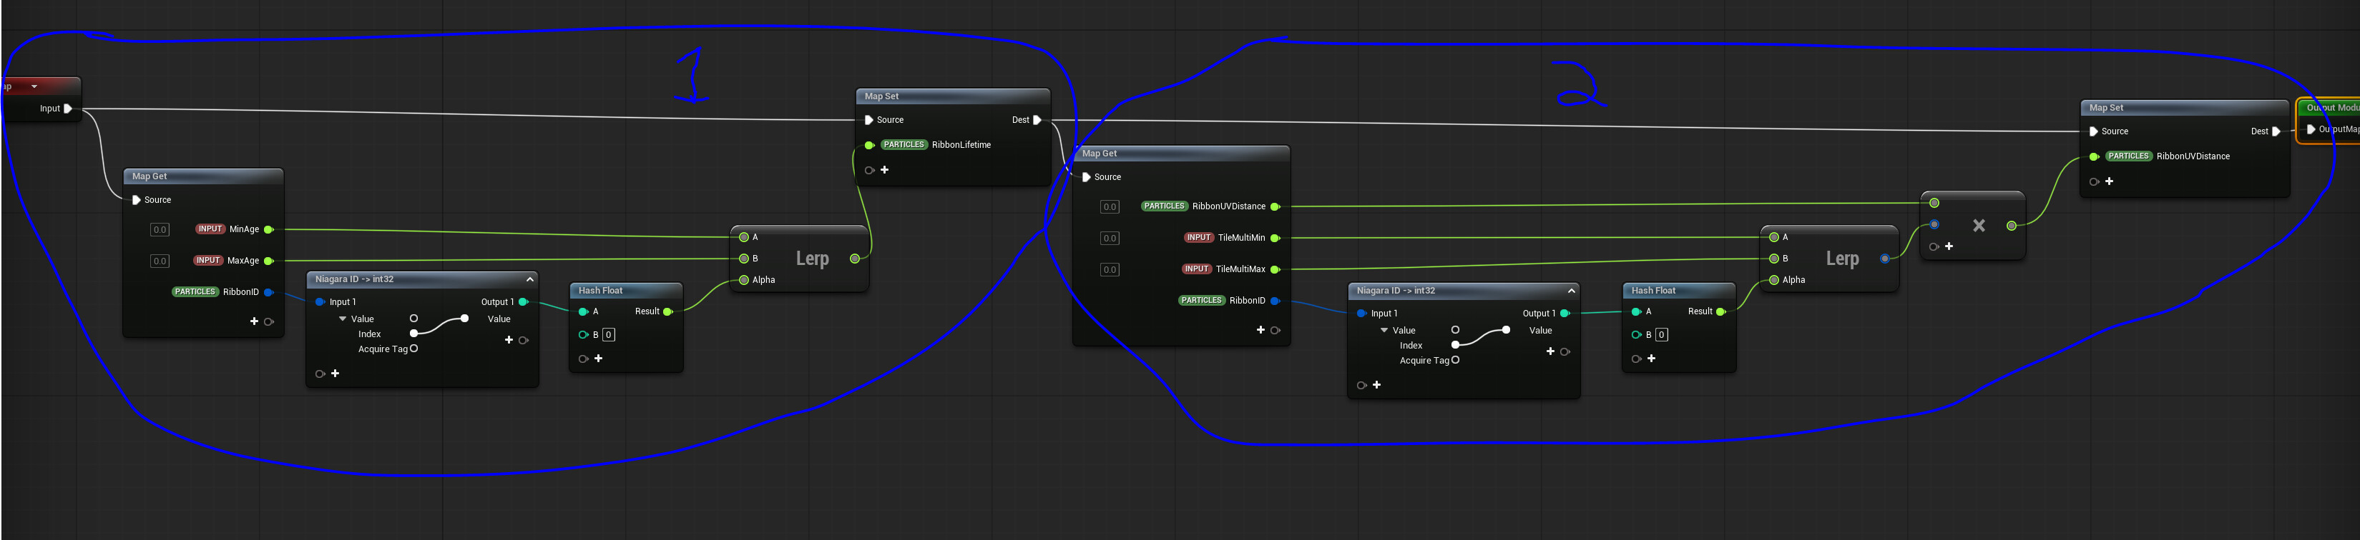Click the add pin plus under RibbonLifetime
Screen dimensions: 2360x540
tap(884, 170)
